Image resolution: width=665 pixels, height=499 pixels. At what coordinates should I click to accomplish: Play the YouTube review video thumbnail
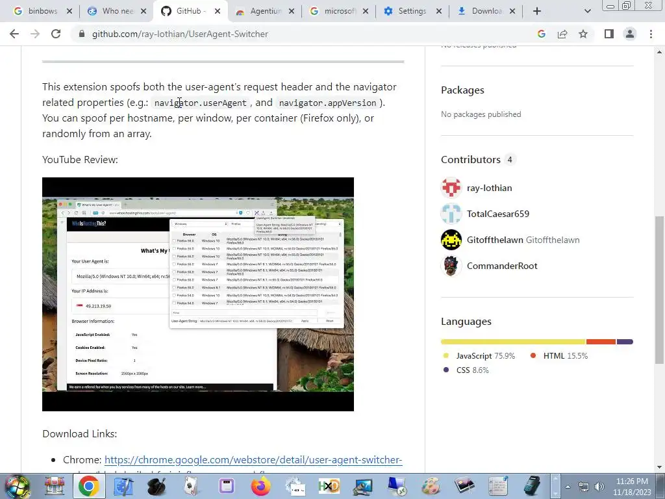pos(198,294)
